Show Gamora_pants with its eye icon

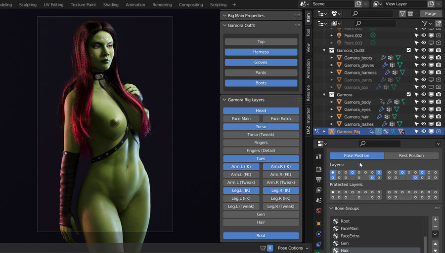coord(424,79)
